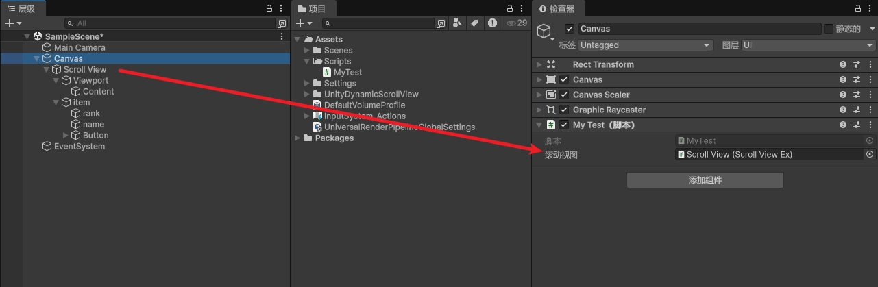Open Rect Transform three-dot component menu

tap(870, 64)
